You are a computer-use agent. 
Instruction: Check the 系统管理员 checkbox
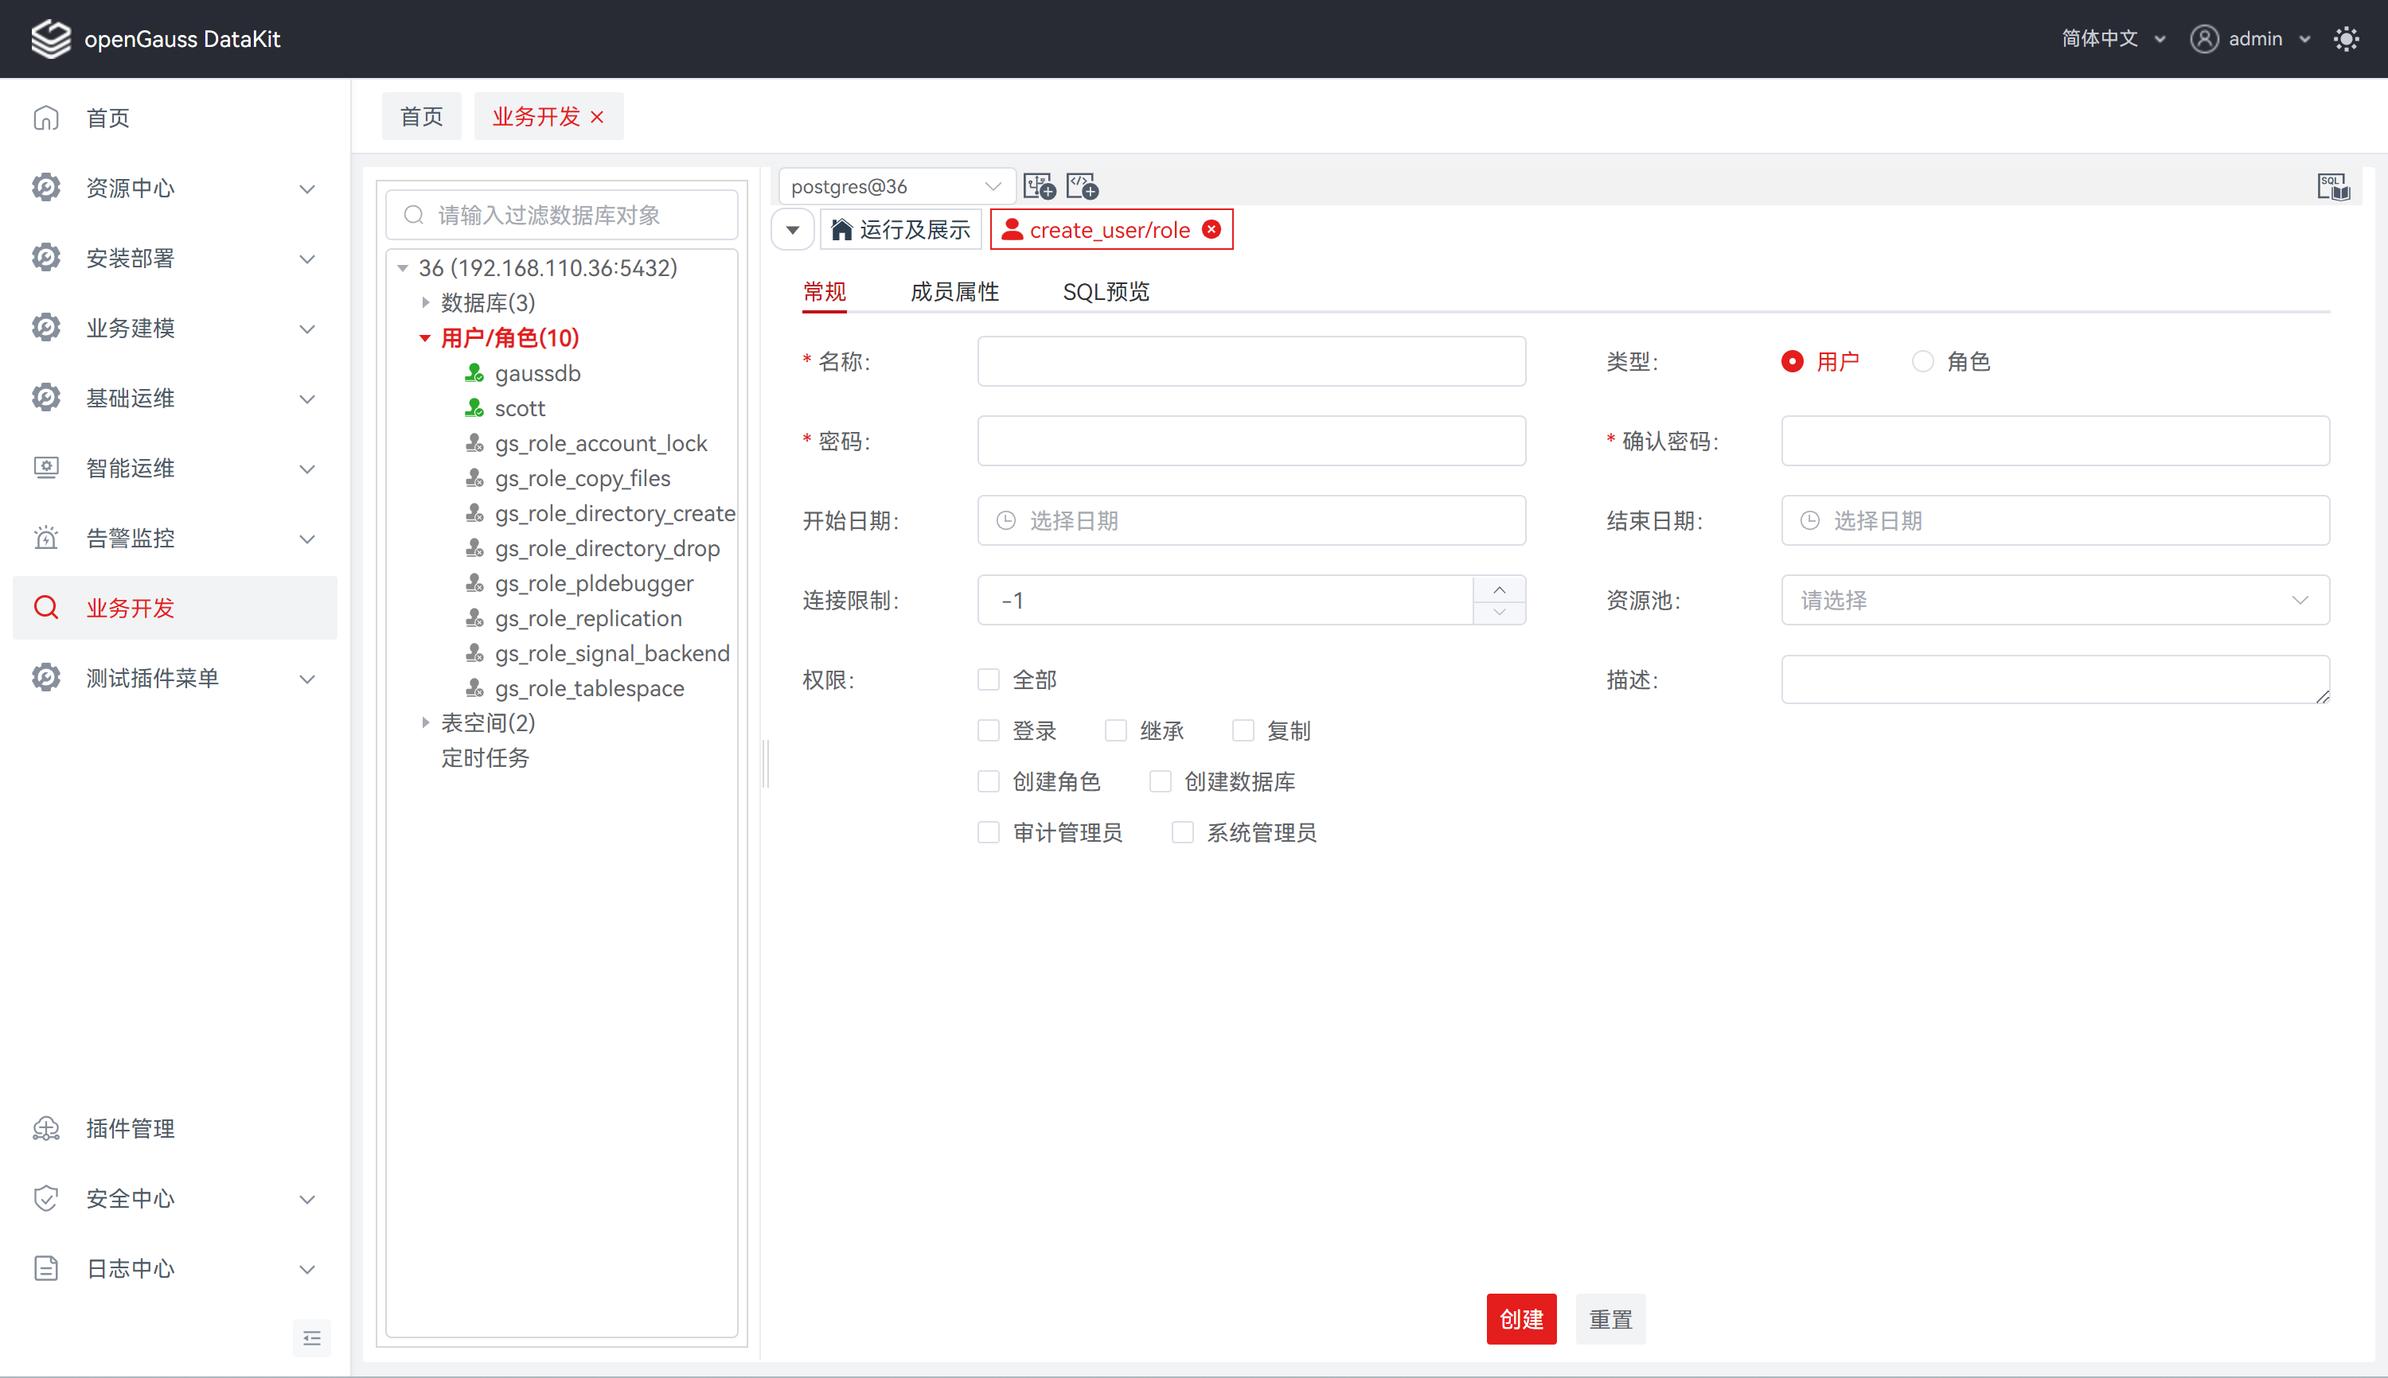pyautogui.click(x=1182, y=833)
